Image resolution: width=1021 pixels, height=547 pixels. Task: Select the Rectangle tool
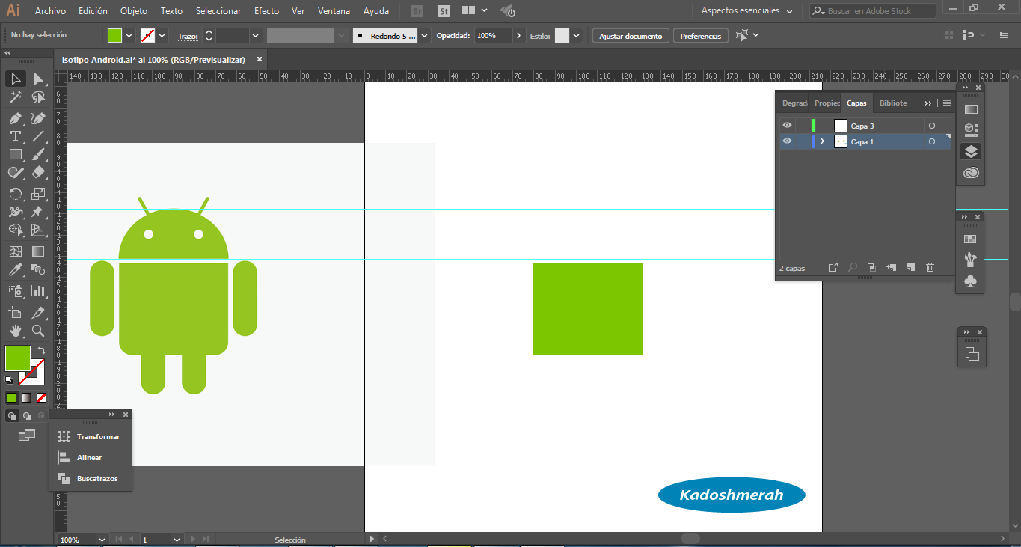(x=15, y=154)
